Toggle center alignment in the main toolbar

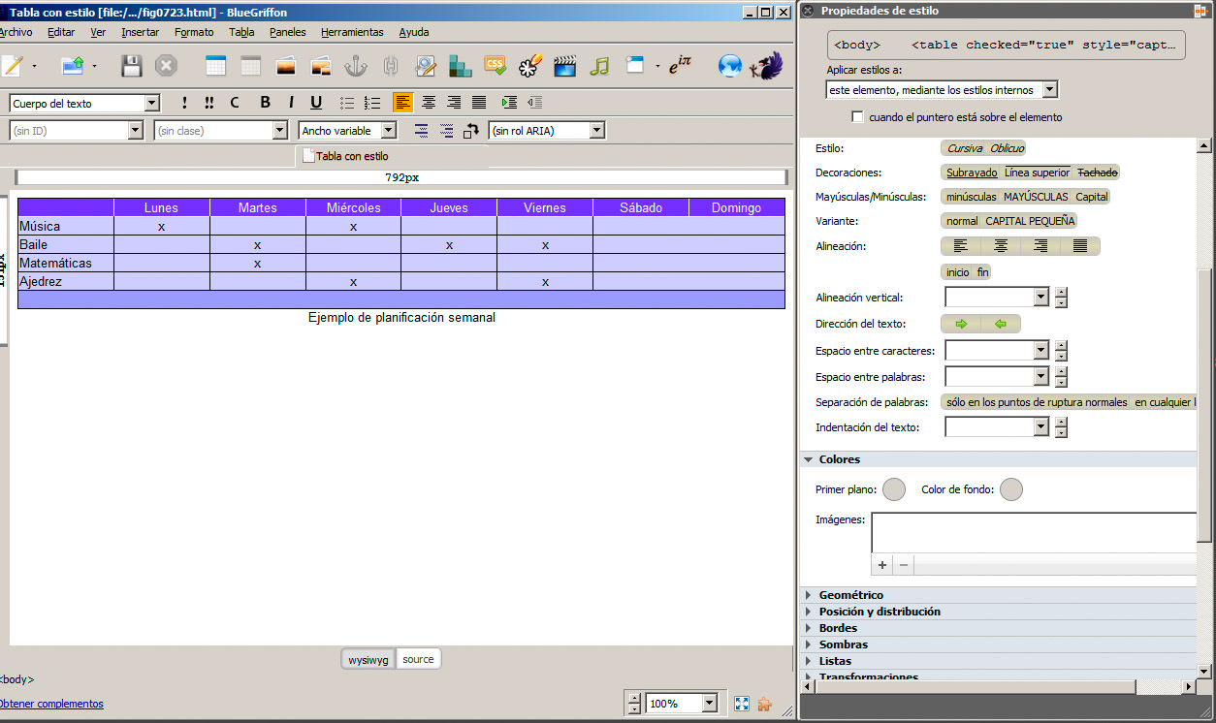(x=429, y=103)
